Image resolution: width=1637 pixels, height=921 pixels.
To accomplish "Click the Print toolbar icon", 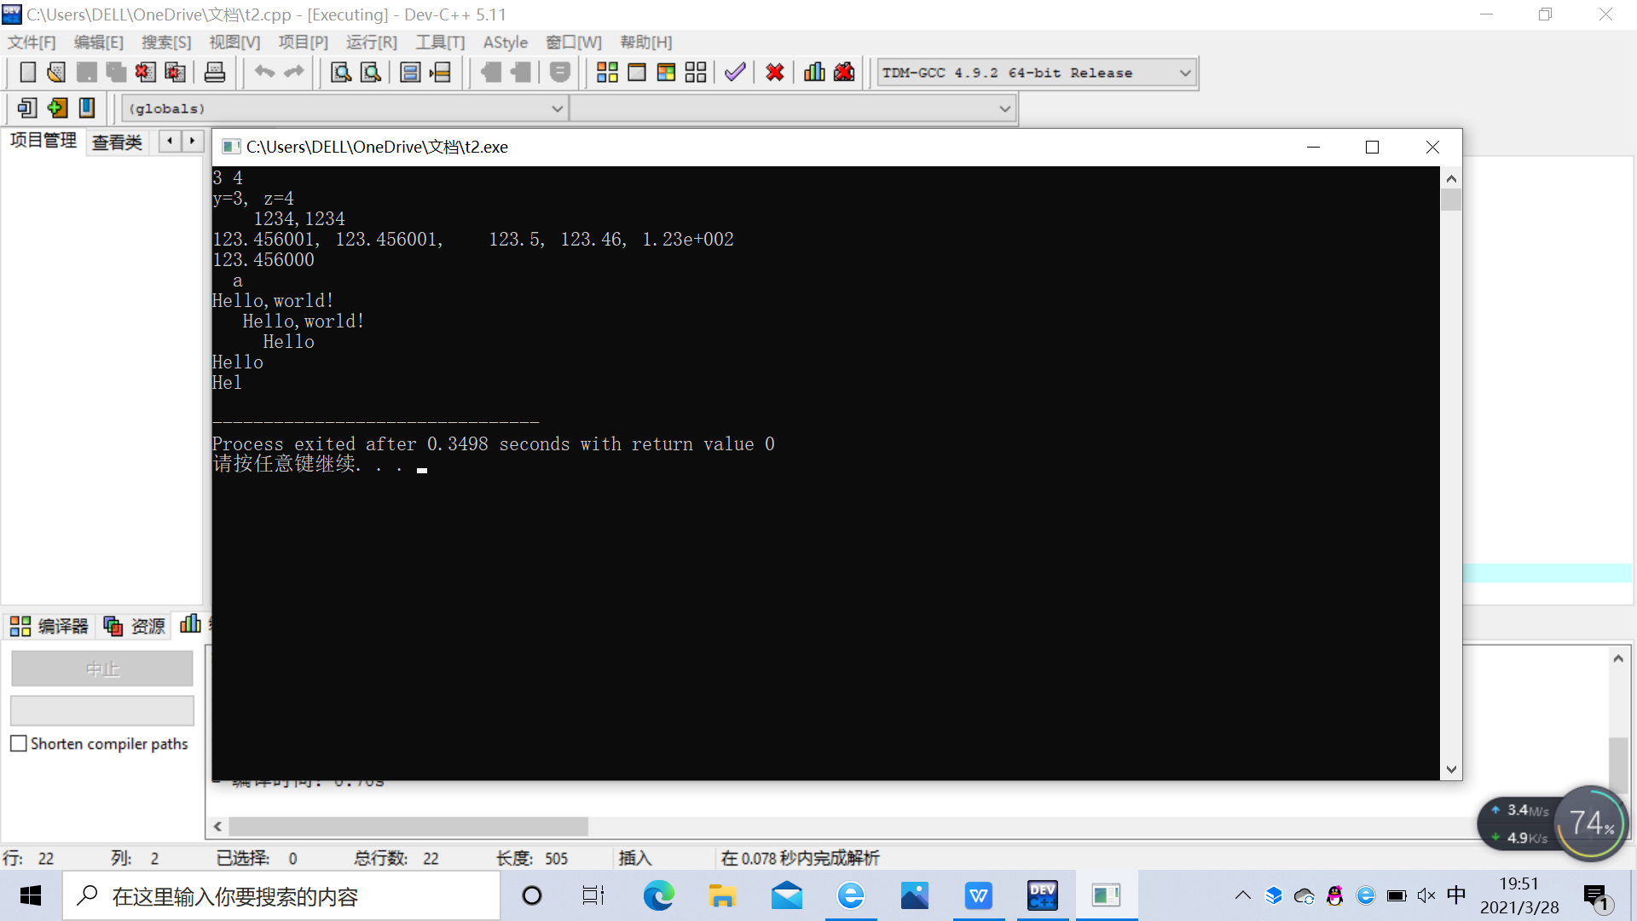I will coord(215,72).
